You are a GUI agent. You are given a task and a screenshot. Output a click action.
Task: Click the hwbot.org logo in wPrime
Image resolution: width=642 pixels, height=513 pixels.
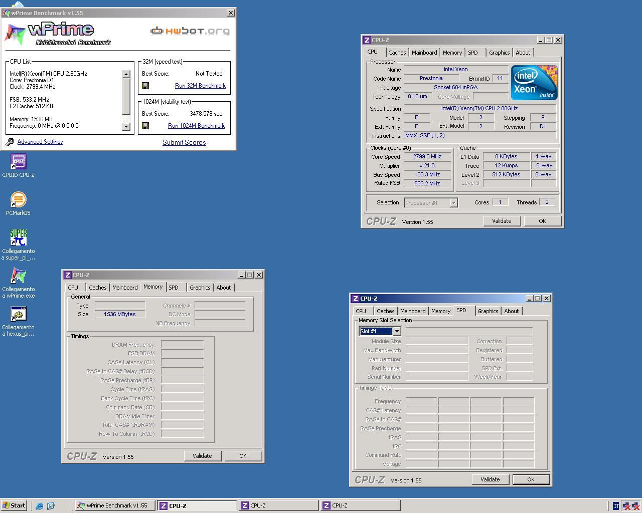point(190,31)
